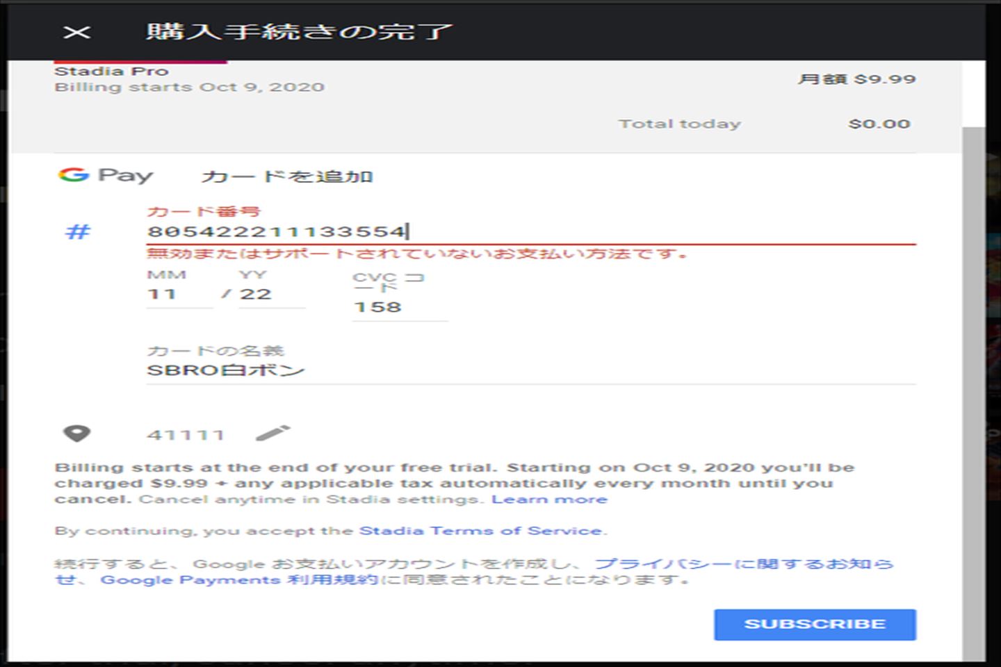Close the purchase dialog with the X icon
Screen dimensions: 1001x667
[76, 32]
